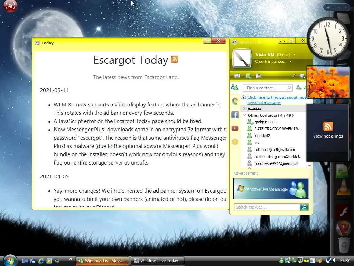
Task: Focus the Find a contact search field
Action: click(268, 88)
